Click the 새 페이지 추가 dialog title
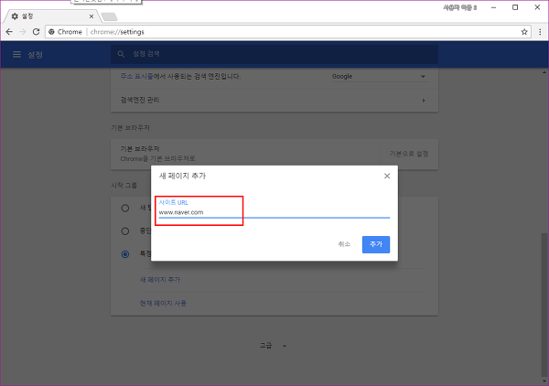 [x=182, y=176]
